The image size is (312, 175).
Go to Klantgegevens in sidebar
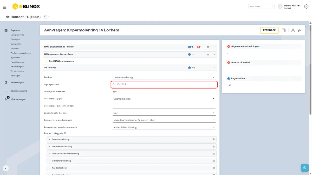(17, 35)
